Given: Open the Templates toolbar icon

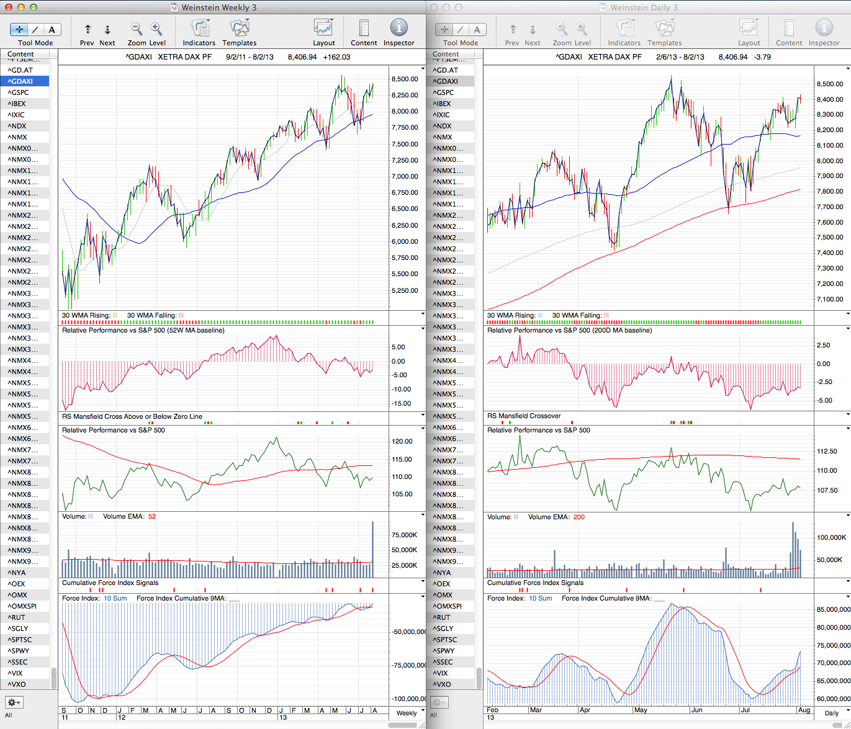Looking at the screenshot, I should (x=239, y=29).
